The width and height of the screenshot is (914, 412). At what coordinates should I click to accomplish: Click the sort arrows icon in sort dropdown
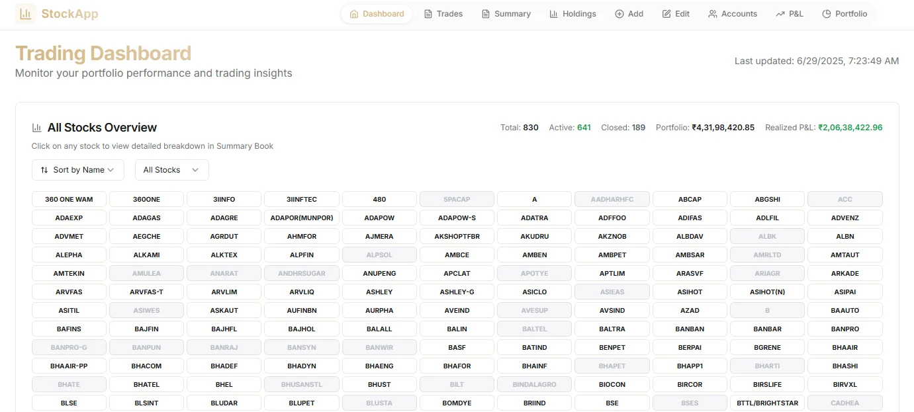(x=44, y=170)
